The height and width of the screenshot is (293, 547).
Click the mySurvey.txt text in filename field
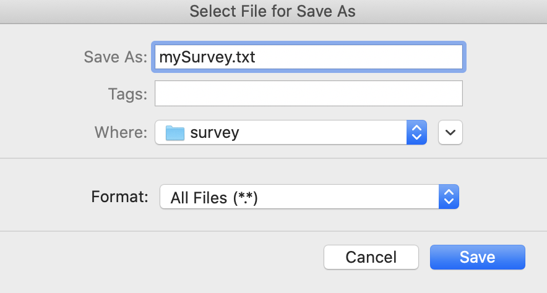pyautogui.click(x=207, y=57)
